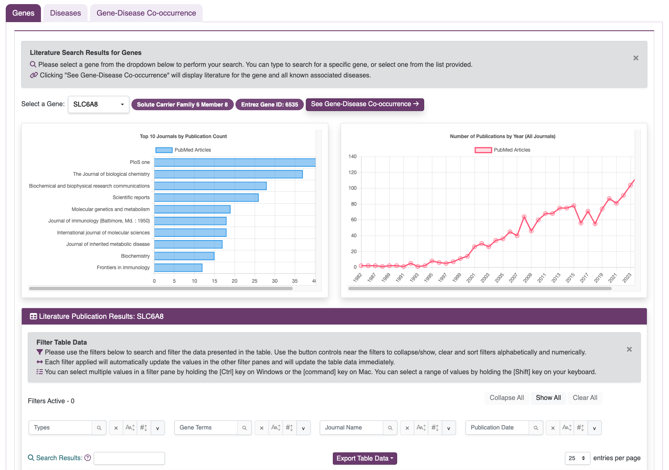Sort the Types filter alphabetically

tap(130, 427)
